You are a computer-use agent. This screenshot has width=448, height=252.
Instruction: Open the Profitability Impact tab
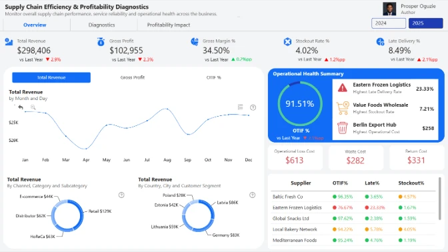click(169, 25)
